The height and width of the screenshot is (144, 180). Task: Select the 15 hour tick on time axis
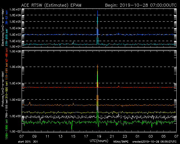73,136
